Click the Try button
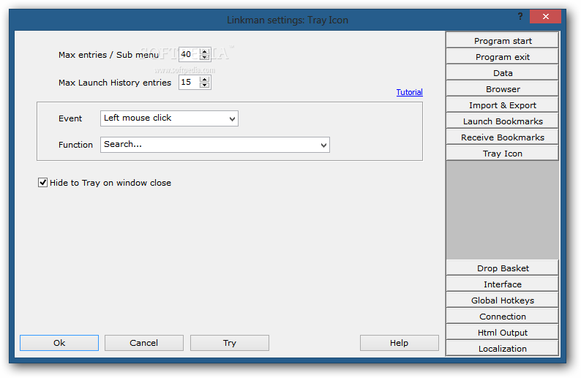 [229, 343]
